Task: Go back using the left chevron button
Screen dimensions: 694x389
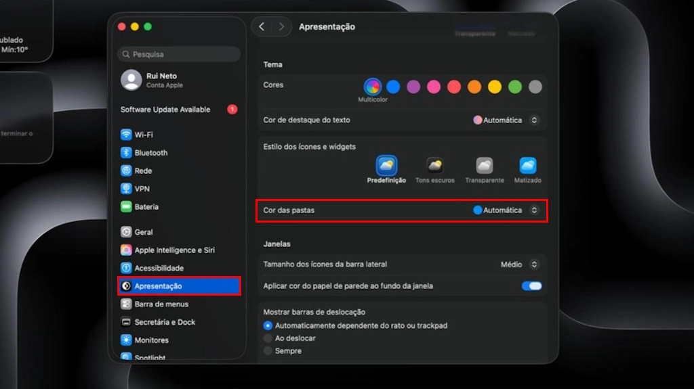Action: pyautogui.click(x=262, y=27)
